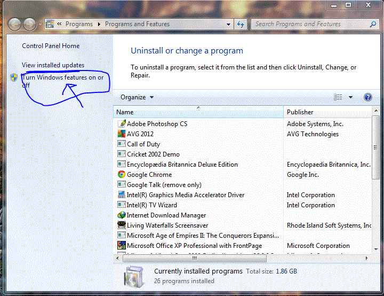Select the Internet Download Manager entry
Viewport: 384px width, 296px height.
click(166, 215)
